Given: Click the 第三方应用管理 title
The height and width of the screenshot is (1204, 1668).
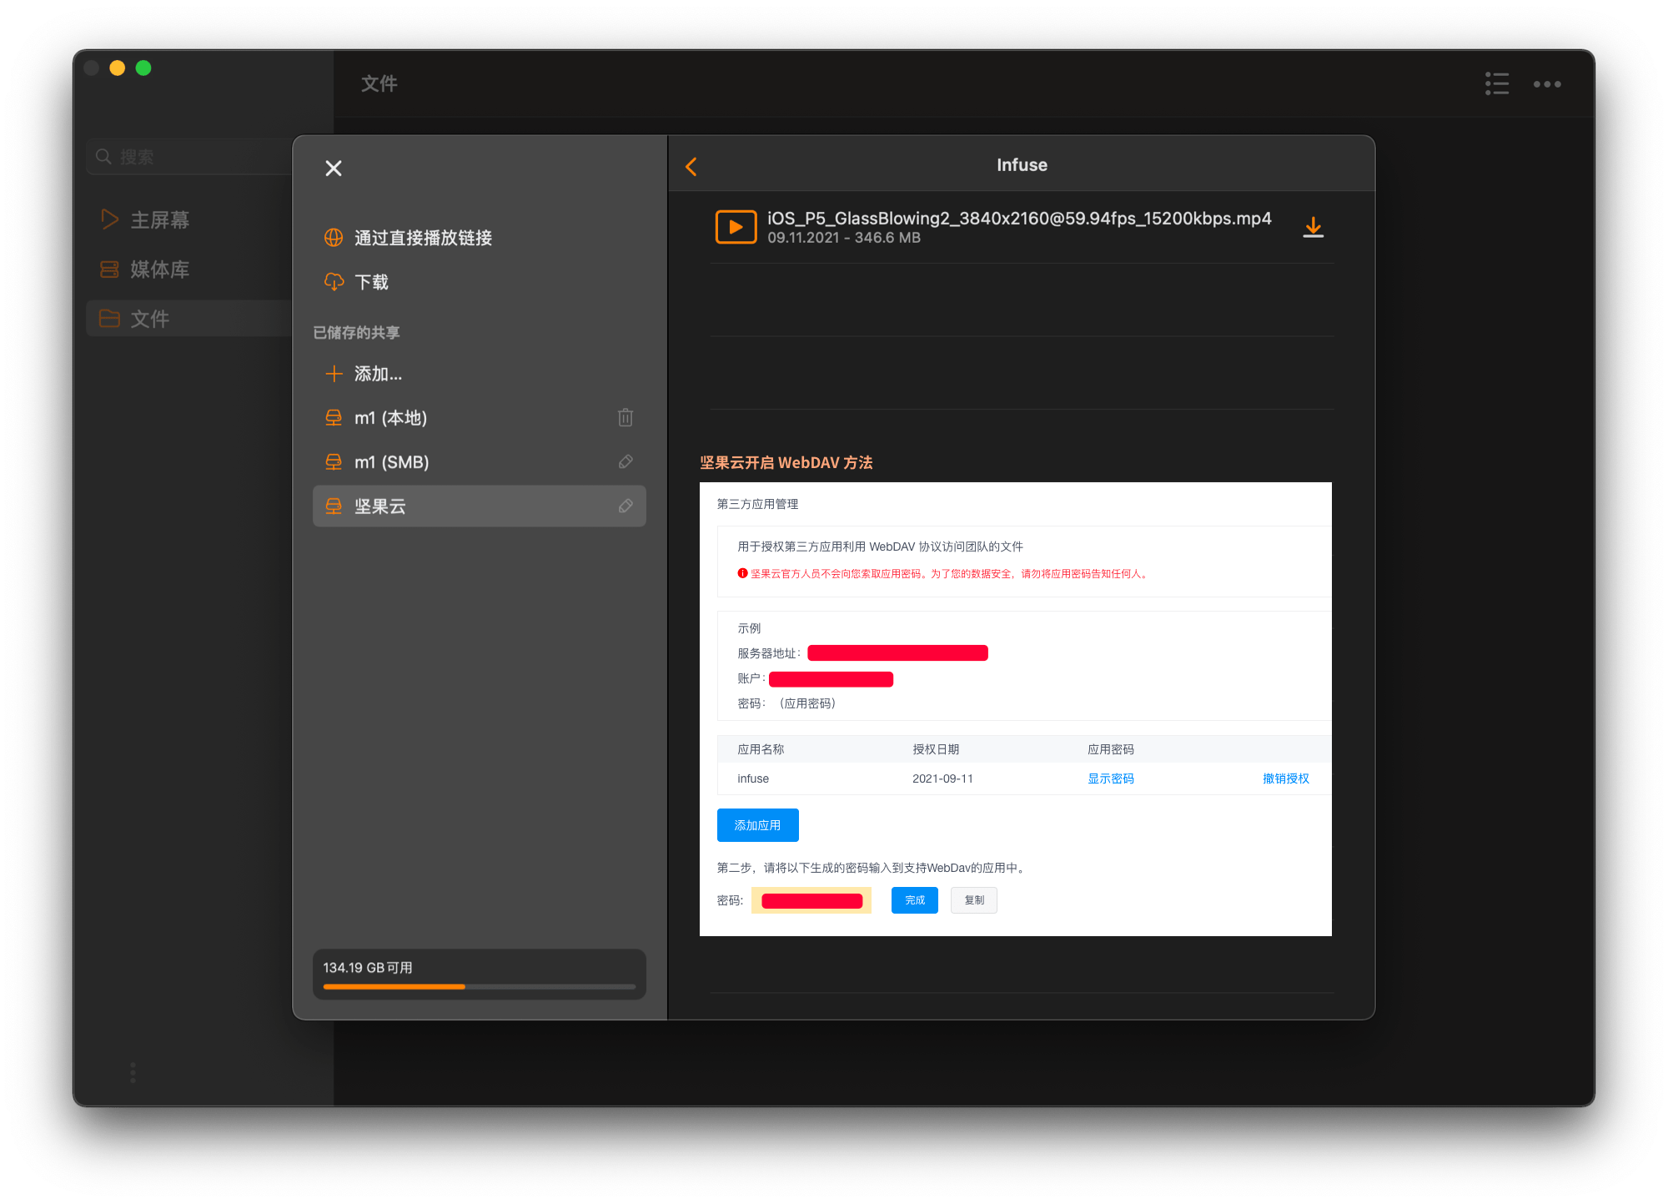Looking at the screenshot, I should (x=757, y=504).
